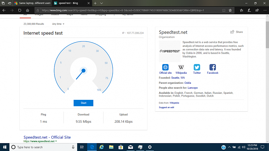Open the volume control in tray
This screenshot has height=151, width=269.
[244, 147]
